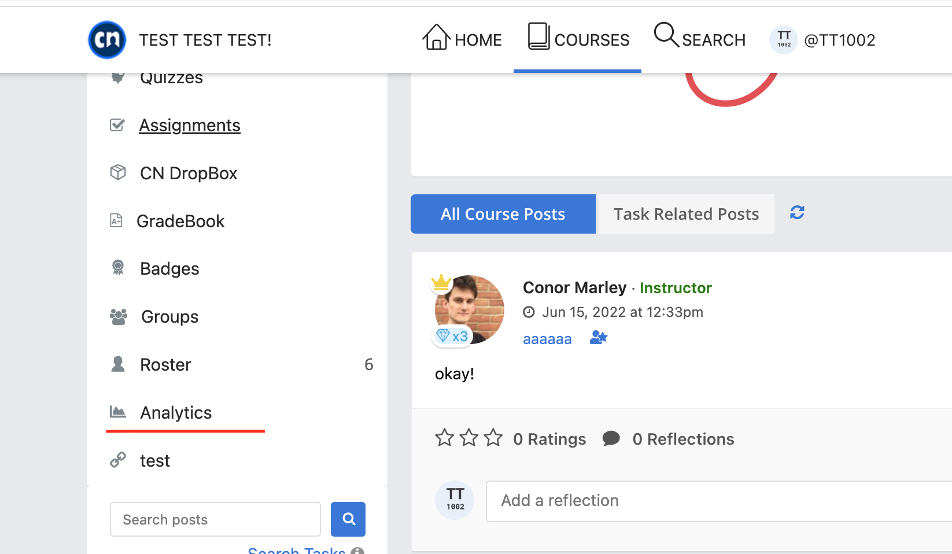Click the GradeBook A+ icon
952x554 pixels.
[x=116, y=220]
